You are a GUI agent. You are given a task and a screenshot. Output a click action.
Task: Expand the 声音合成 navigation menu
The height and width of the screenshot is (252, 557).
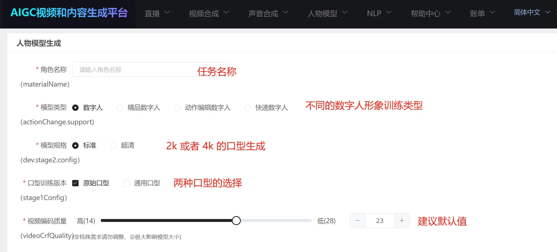click(268, 13)
